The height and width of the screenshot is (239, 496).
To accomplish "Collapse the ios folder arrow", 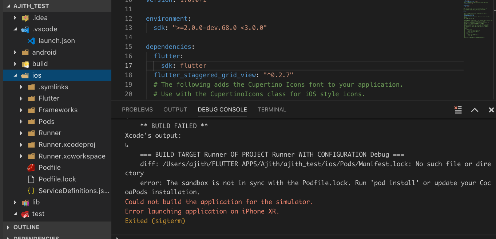I will point(15,75).
